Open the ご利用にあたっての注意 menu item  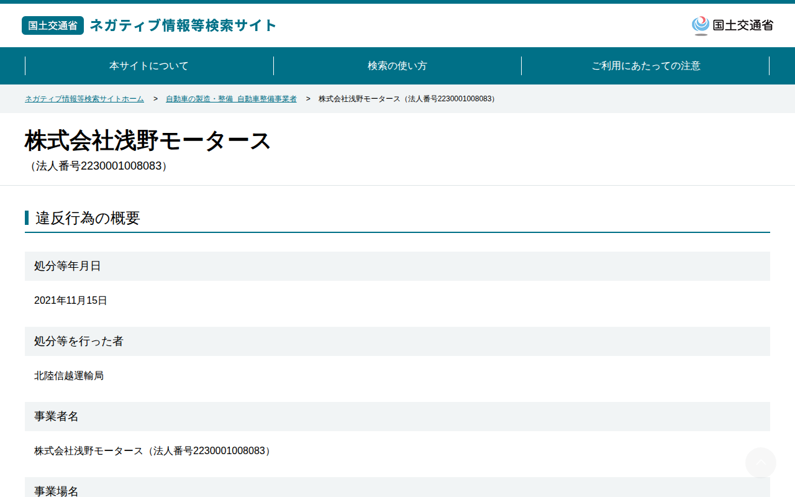point(646,66)
